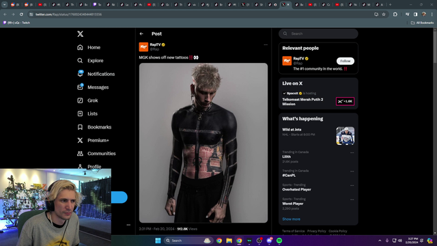Click the Search field on X

click(x=318, y=33)
